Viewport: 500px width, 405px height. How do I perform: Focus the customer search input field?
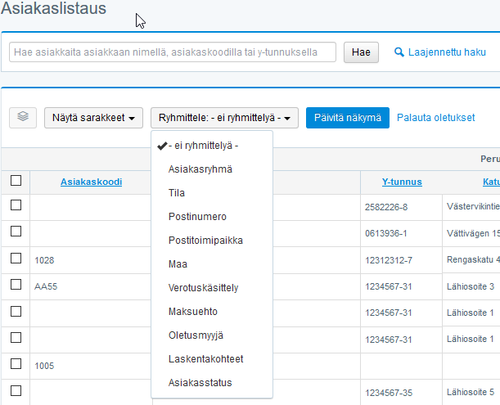(x=173, y=52)
